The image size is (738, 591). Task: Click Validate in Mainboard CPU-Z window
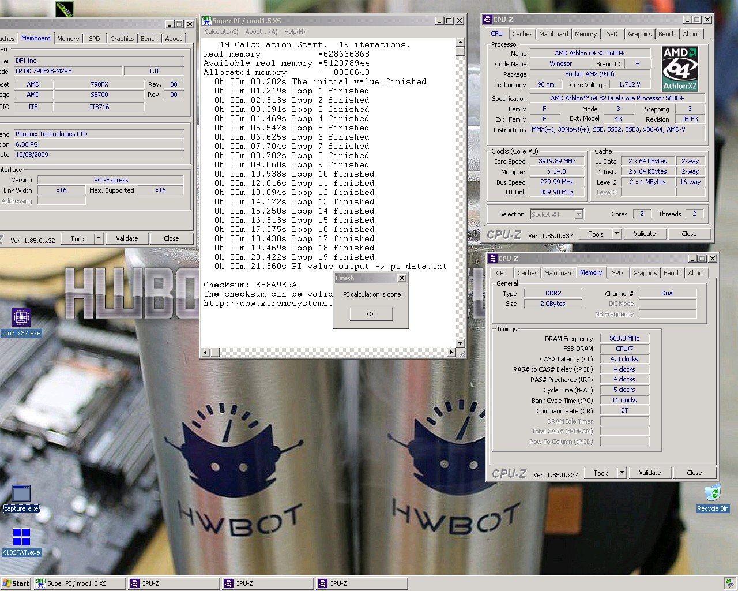(x=127, y=238)
